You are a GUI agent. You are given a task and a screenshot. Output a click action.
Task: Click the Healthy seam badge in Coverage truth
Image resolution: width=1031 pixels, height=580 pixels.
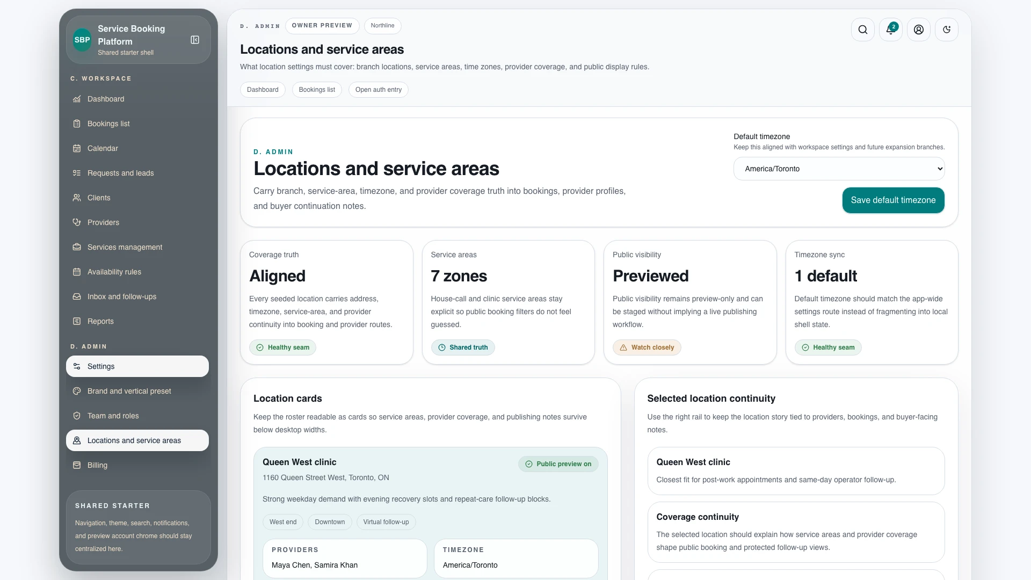(282, 347)
